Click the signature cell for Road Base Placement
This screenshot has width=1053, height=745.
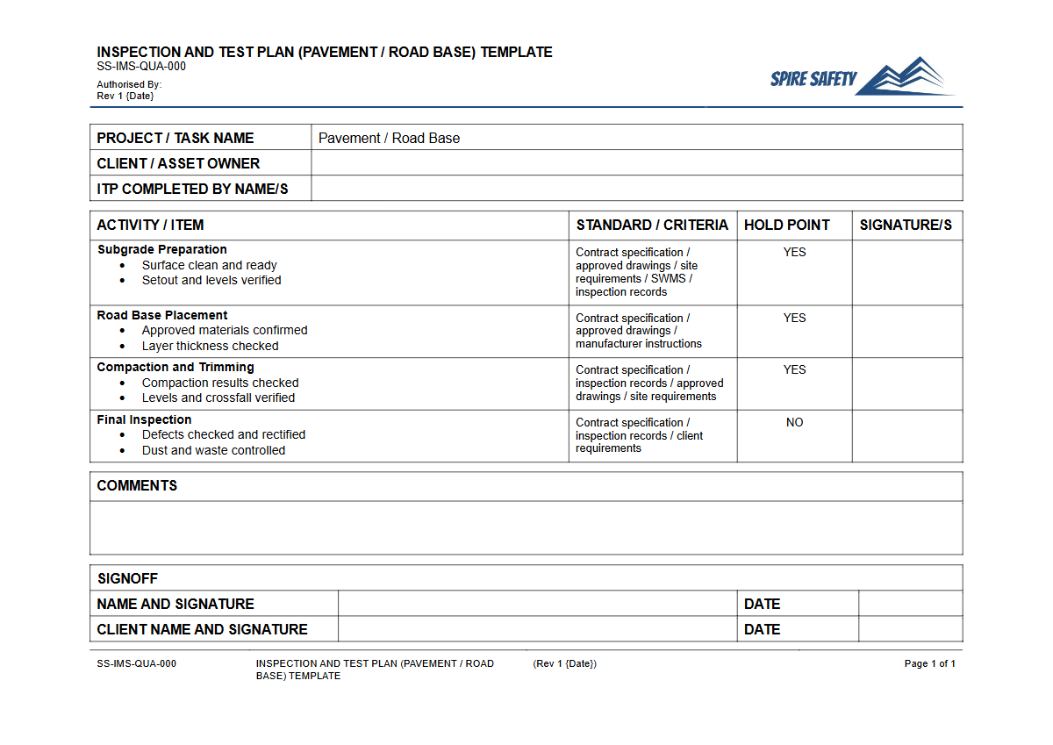click(x=907, y=332)
